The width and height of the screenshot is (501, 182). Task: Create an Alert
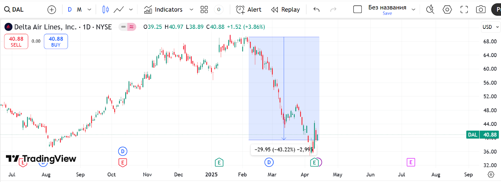[249, 10]
